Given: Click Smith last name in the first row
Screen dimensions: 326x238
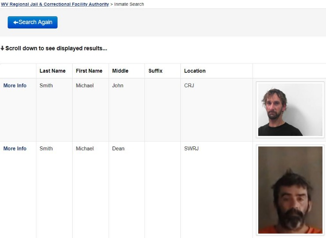Looking at the screenshot, I should [x=46, y=85].
